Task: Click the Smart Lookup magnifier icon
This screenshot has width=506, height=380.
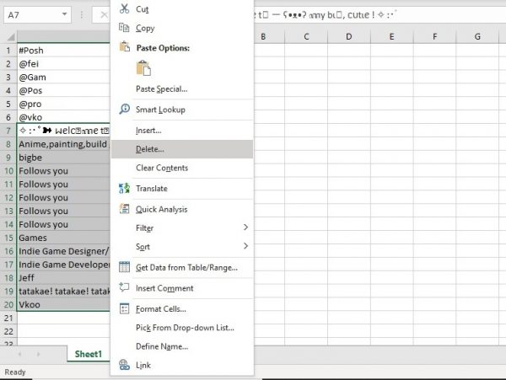Action: pyautogui.click(x=125, y=110)
